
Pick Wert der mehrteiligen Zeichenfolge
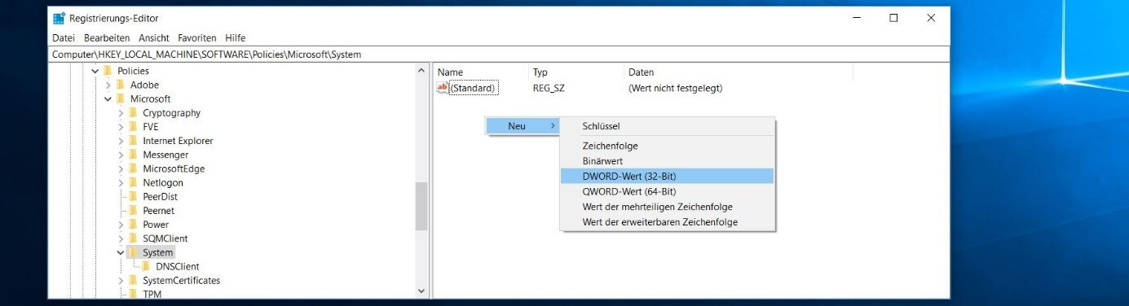667,207
